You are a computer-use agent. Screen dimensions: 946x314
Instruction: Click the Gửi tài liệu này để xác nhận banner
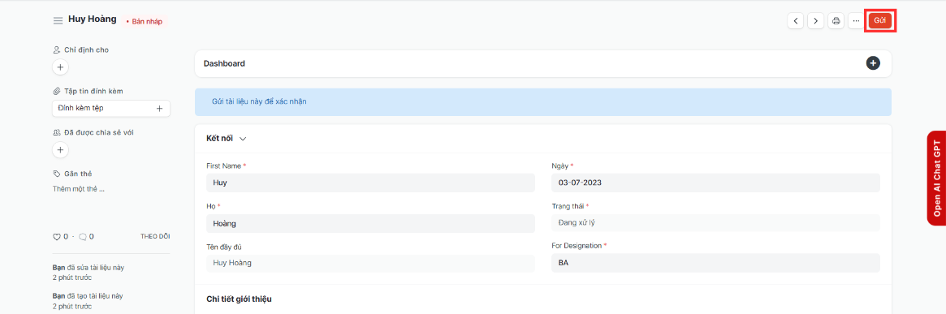[x=543, y=101]
